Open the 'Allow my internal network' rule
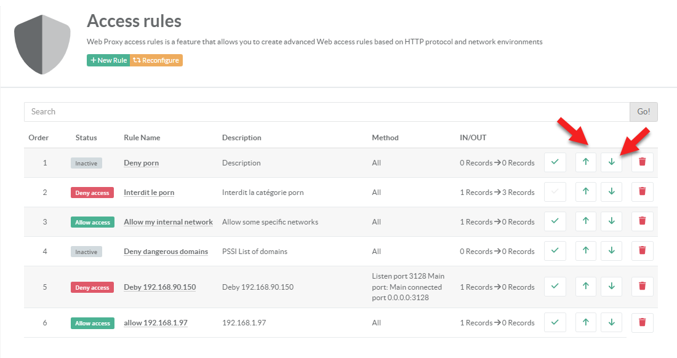Viewport: 677px width, 358px height. pyautogui.click(x=168, y=222)
